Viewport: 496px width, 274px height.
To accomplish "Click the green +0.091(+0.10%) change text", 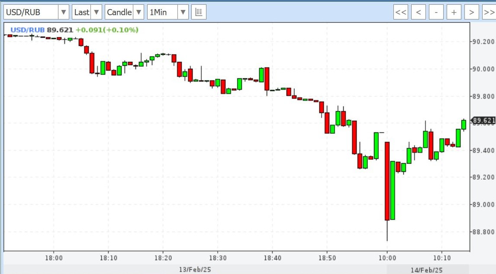I will click(x=107, y=30).
